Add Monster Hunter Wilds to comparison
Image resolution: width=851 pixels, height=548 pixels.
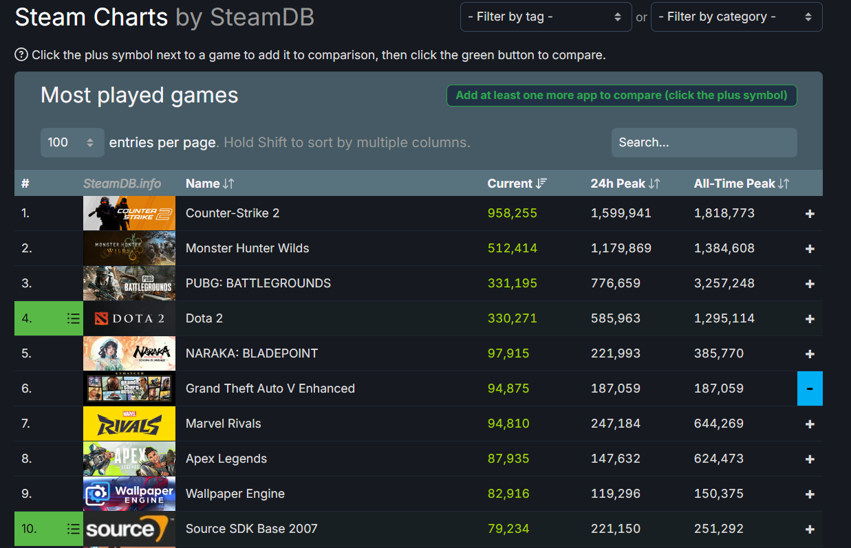810,249
